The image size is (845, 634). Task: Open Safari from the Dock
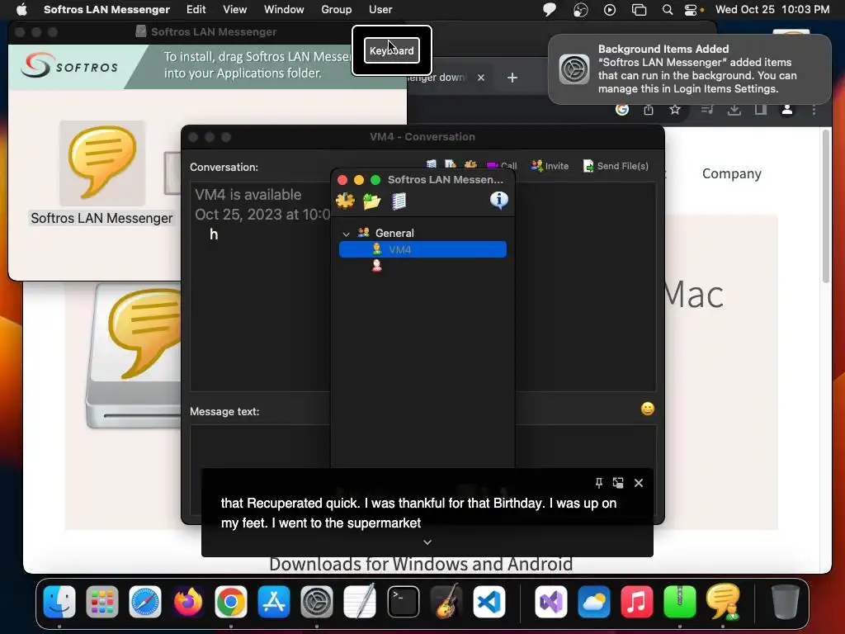pos(145,602)
